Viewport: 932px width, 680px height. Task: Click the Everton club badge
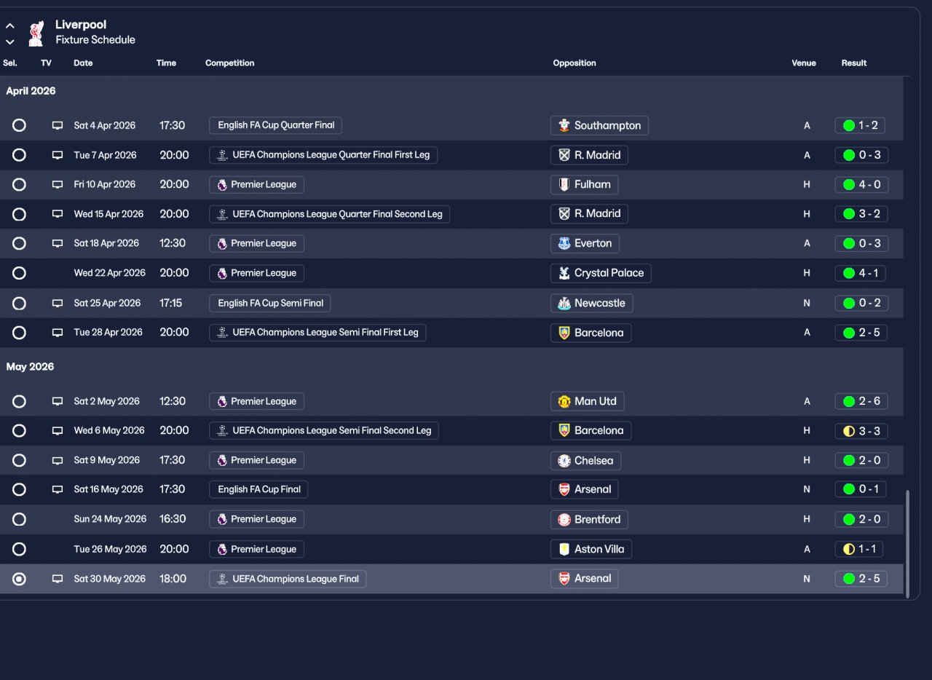pyautogui.click(x=564, y=243)
